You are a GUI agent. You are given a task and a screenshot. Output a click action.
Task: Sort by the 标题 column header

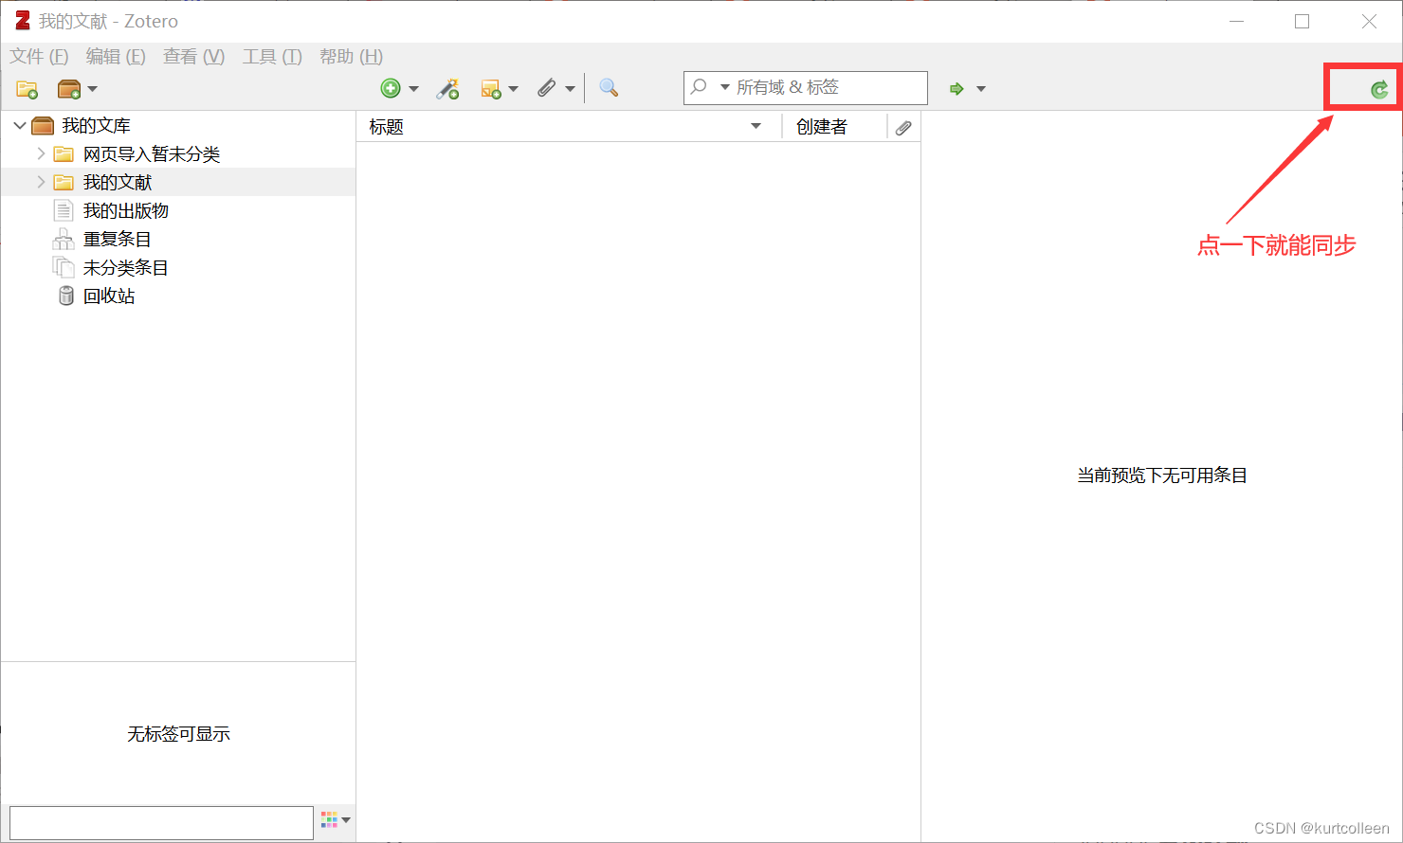point(569,127)
